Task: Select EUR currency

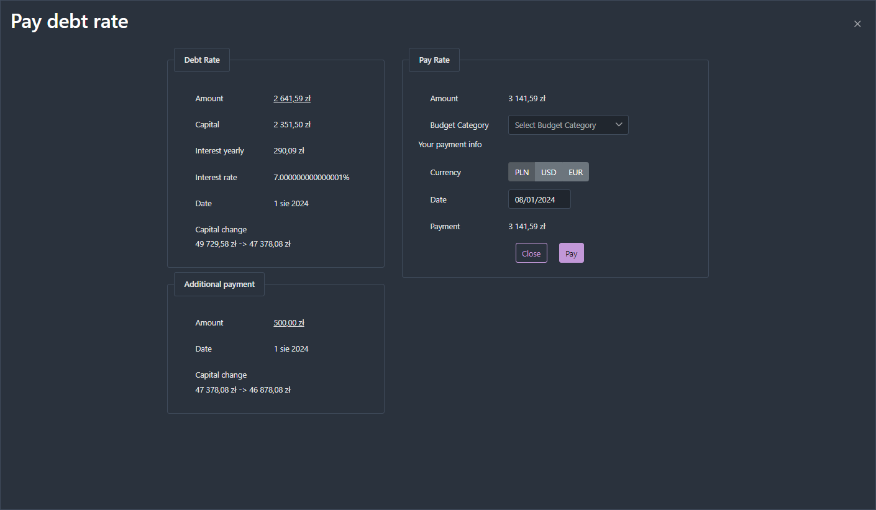Action: point(576,172)
